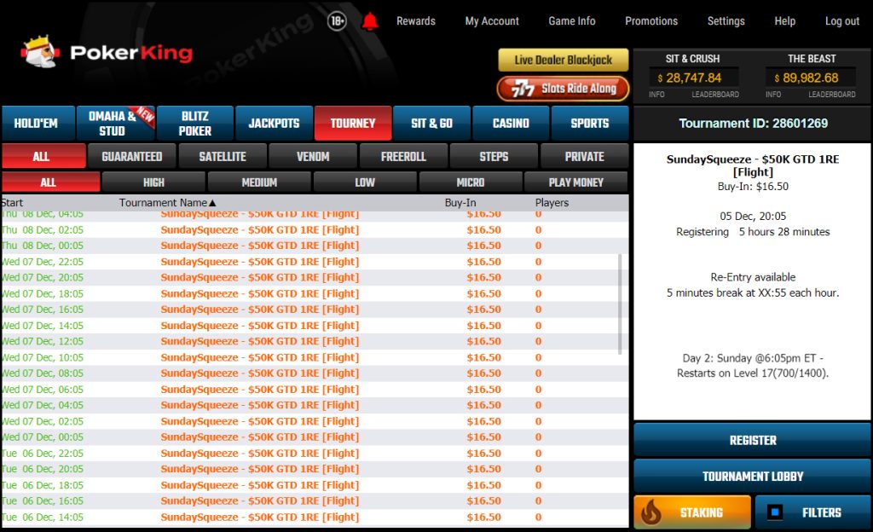Select MICRO stakes filter
Image resolution: width=873 pixels, height=532 pixels.
pyautogui.click(x=471, y=182)
